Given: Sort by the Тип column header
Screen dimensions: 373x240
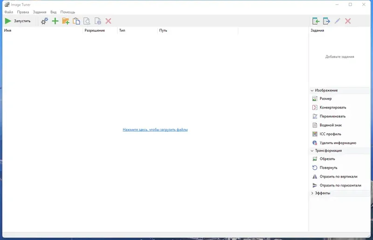Looking at the screenshot, I should [x=122, y=30].
